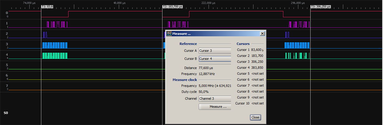Click the OLS icon in dialog title bar
This screenshot has width=383, height=125.
tap(169, 33)
